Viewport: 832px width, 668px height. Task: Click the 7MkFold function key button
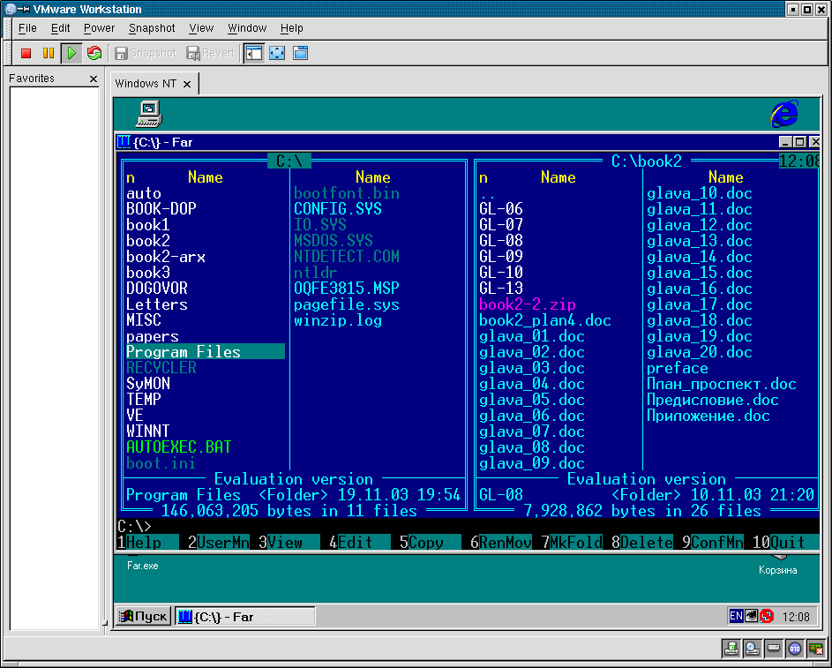[x=572, y=542]
